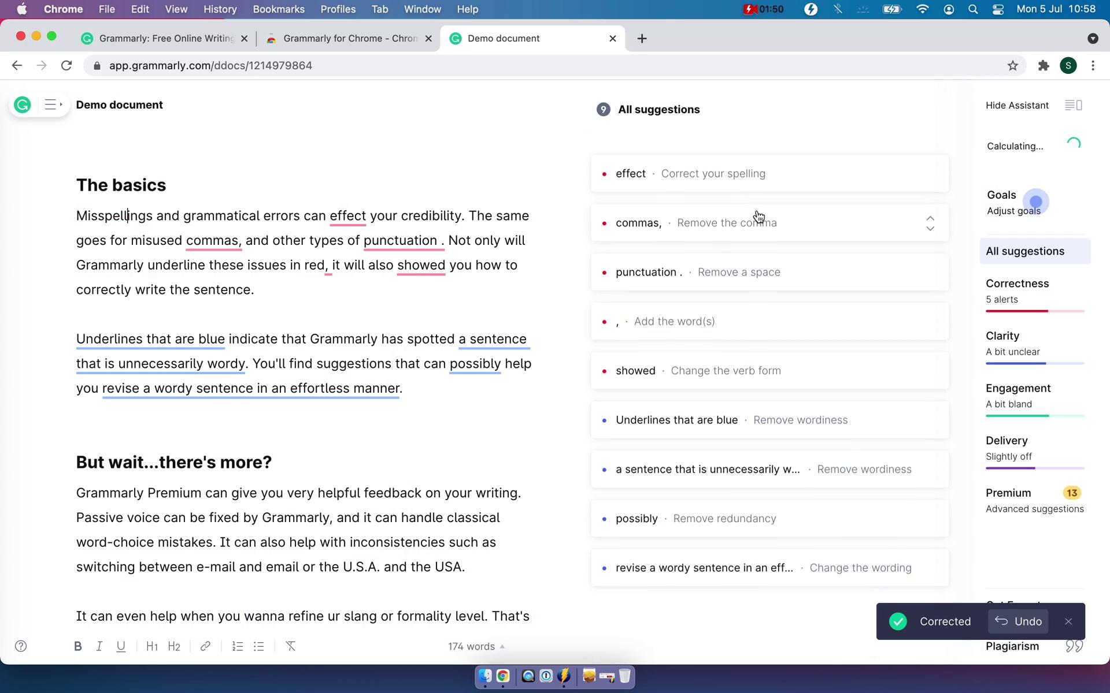Image resolution: width=1110 pixels, height=693 pixels.
Task: Open the effect spelling suggestion card
Action: click(769, 174)
